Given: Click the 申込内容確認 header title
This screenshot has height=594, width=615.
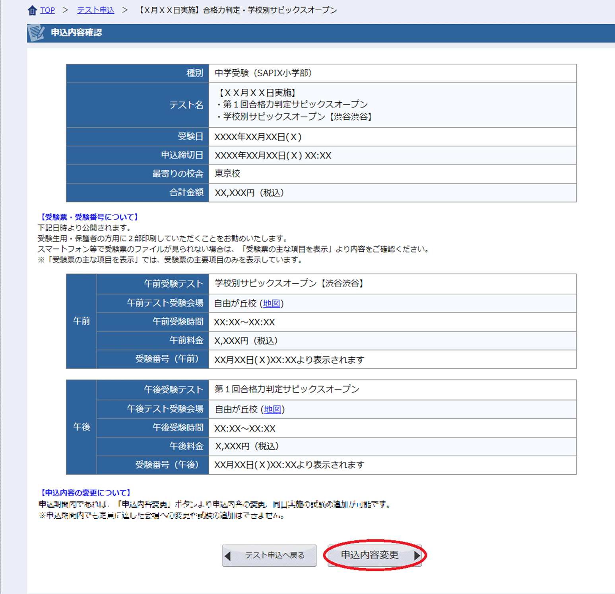Looking at the screenshot, I should click(76, 33).
